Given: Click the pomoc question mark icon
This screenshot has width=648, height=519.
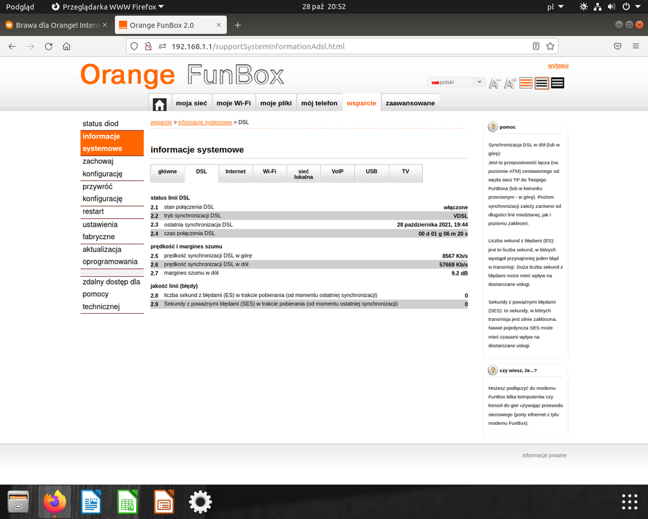Looking at the screenshot, I should point(493,127).
